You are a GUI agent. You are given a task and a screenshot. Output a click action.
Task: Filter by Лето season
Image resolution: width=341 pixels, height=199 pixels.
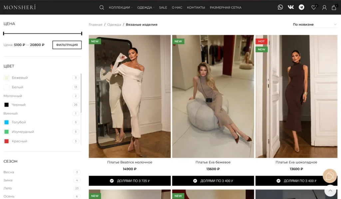pyautogui.click(x=8, y=188)
